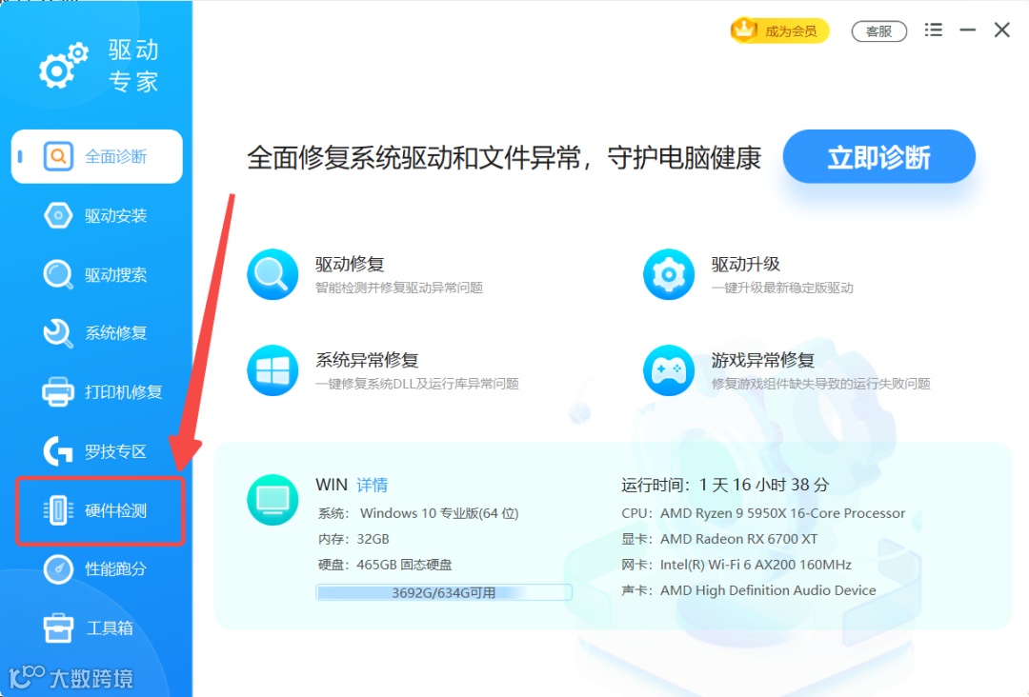Click the 性能跑分 gauge icon

coord(58,568)
